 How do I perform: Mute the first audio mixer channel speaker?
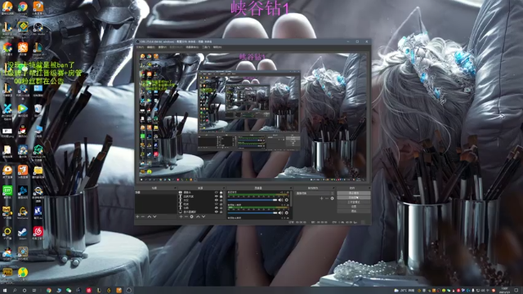pyautogui.click(x=280, y=200)
